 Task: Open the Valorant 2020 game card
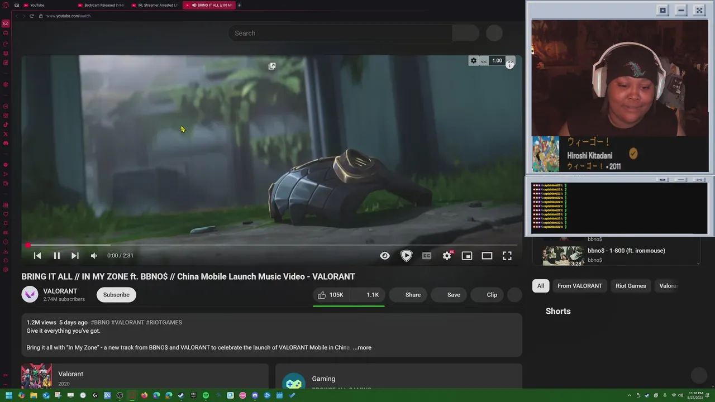144,376
